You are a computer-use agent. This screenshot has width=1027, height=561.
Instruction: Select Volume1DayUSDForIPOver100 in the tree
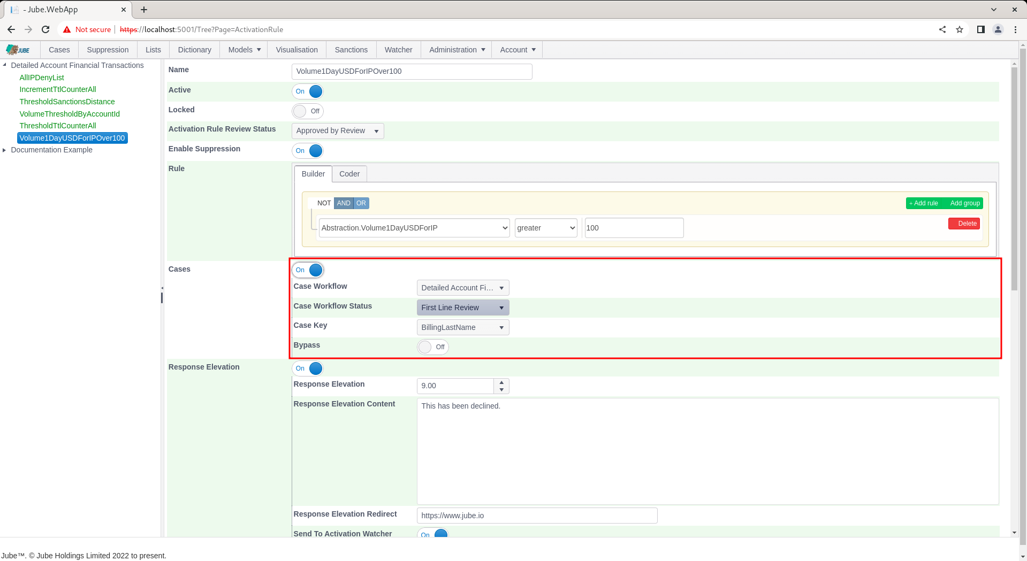tap(72, 138)
